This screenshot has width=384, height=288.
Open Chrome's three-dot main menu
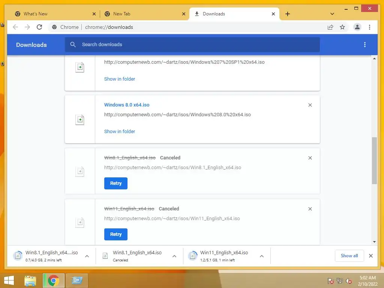369,27
